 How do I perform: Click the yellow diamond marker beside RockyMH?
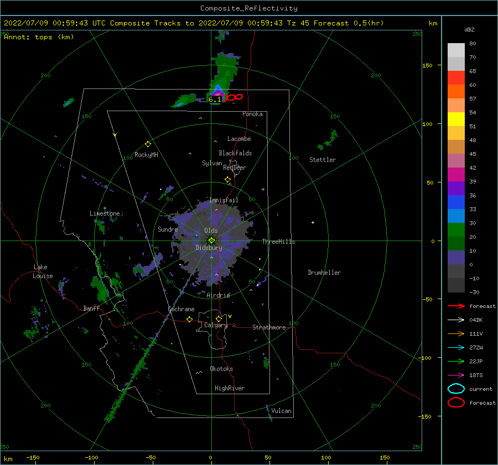tap(148, 144)
